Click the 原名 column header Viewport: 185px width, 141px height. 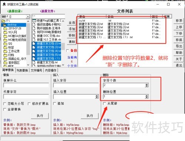(92, 17)
